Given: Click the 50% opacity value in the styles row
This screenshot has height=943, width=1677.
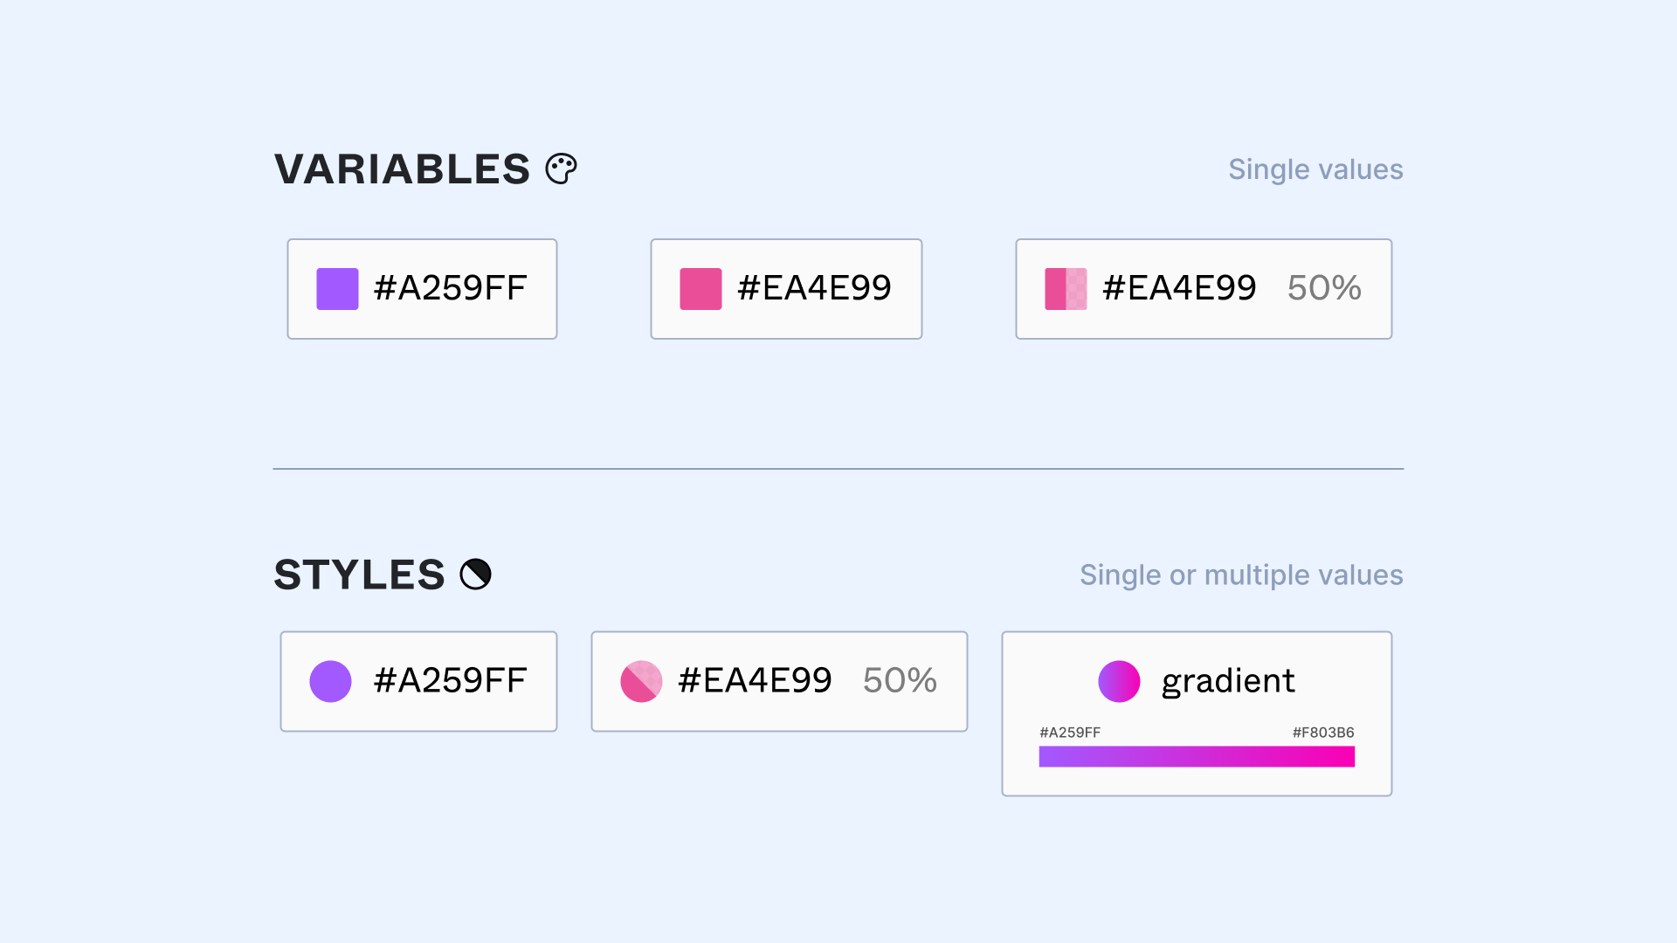Looking at the screenshot, I should click(900, 681).
